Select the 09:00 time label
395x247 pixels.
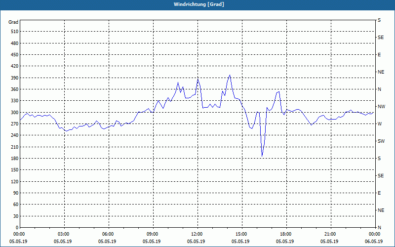pyautogui.click(x=153, y=234)
